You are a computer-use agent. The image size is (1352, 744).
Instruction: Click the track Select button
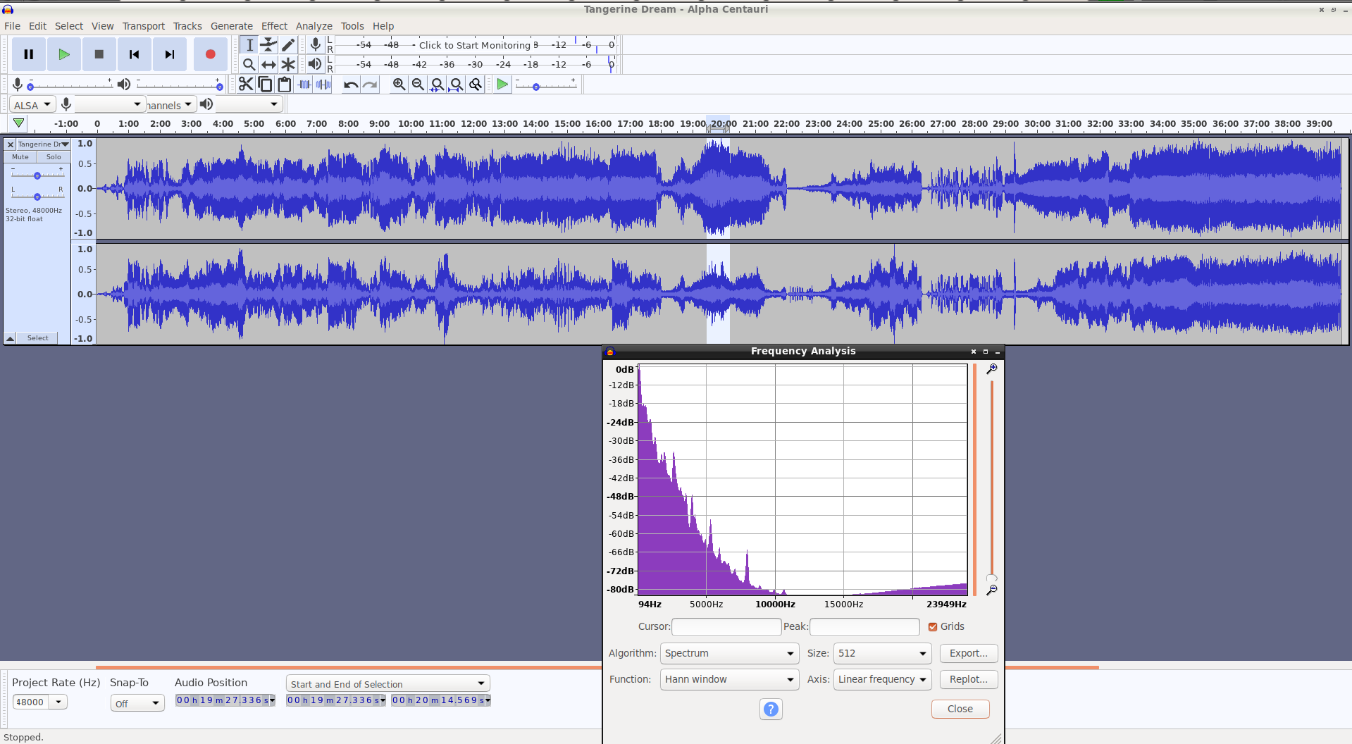(38, 338)
